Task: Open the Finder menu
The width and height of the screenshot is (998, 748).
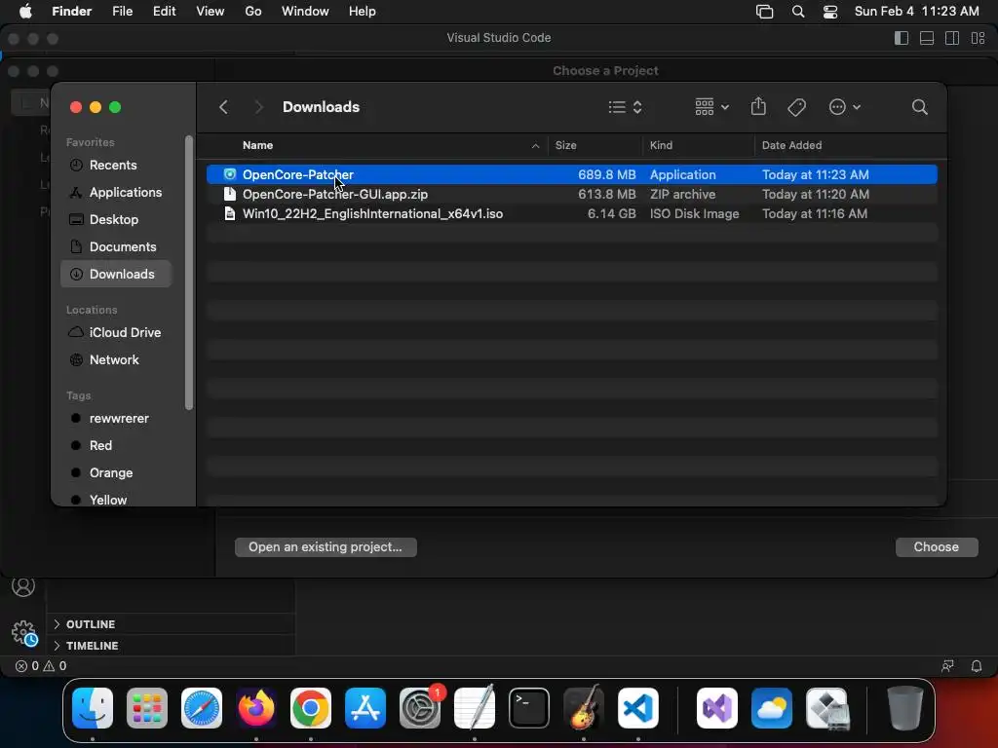Action: click(71, 12)
